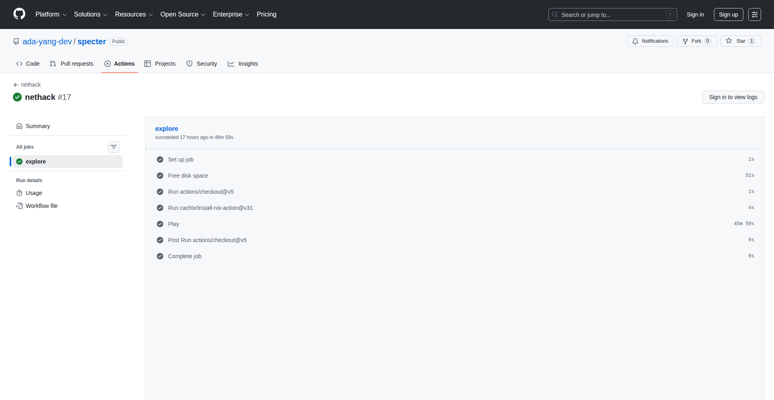This screenshot has width=774, height=400.
Task: Click Sign in to view logs
Action: point(733,97)
